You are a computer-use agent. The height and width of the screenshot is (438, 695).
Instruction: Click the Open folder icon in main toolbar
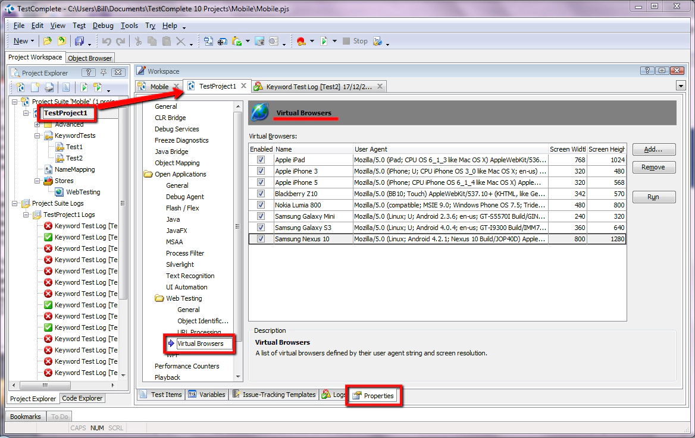(48, 41)
